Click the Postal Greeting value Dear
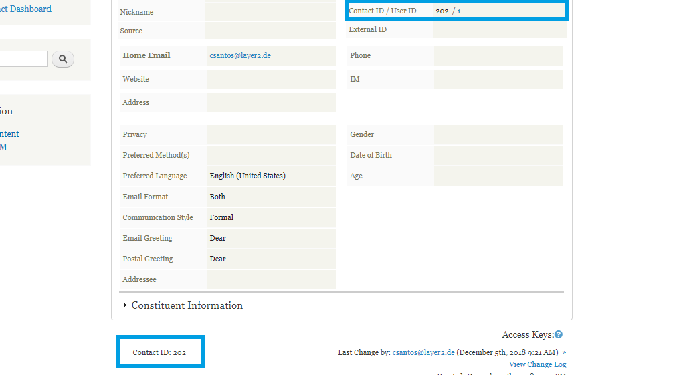 [217, 259]
